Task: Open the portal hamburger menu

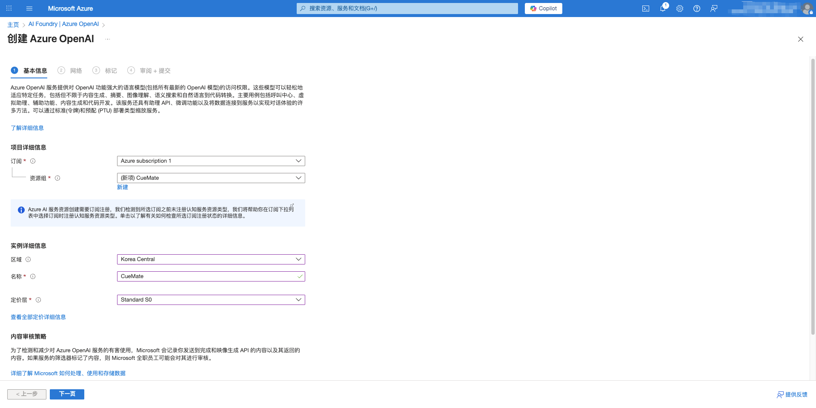Action: coord(29,8)
